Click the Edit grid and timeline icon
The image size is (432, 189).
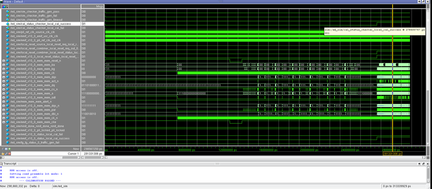[6, 149]
